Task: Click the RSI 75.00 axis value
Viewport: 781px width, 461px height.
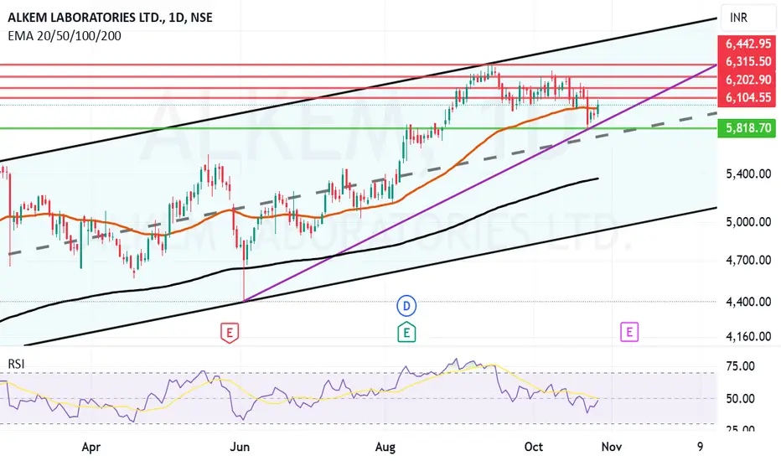Action: coord(741,366)
